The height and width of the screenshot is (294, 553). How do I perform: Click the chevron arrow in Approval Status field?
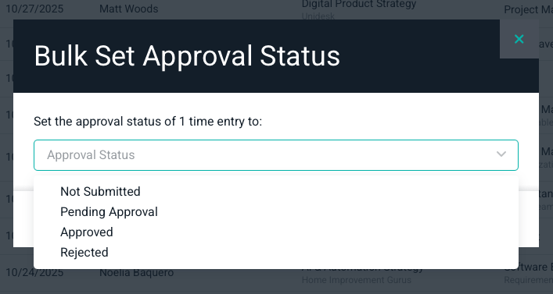point(501,154)
